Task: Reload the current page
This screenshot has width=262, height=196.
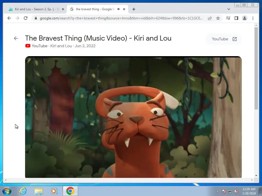Action: 26,18
